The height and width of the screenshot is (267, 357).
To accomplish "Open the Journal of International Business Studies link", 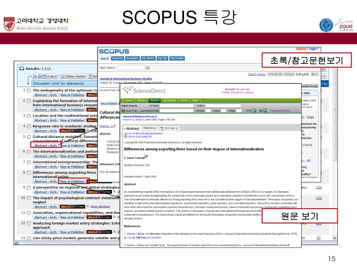I will tap(126, 79).
